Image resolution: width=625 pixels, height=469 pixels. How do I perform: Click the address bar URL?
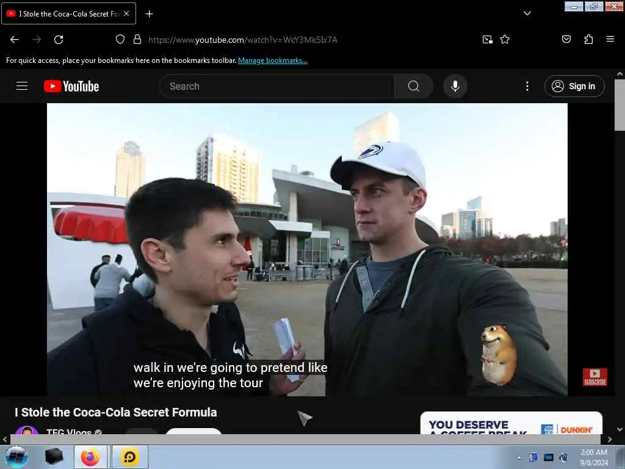pyautogui.click(x=242, y=40)
